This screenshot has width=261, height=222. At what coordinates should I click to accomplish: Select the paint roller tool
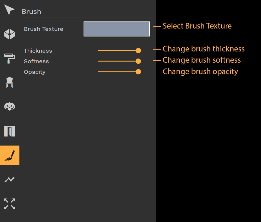coord(9,59)
